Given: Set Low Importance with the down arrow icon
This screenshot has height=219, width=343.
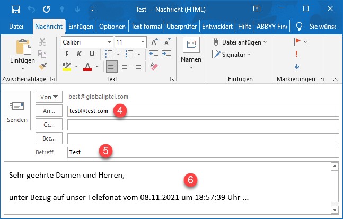Looking at the screenshot, I should tap(297, 66).
